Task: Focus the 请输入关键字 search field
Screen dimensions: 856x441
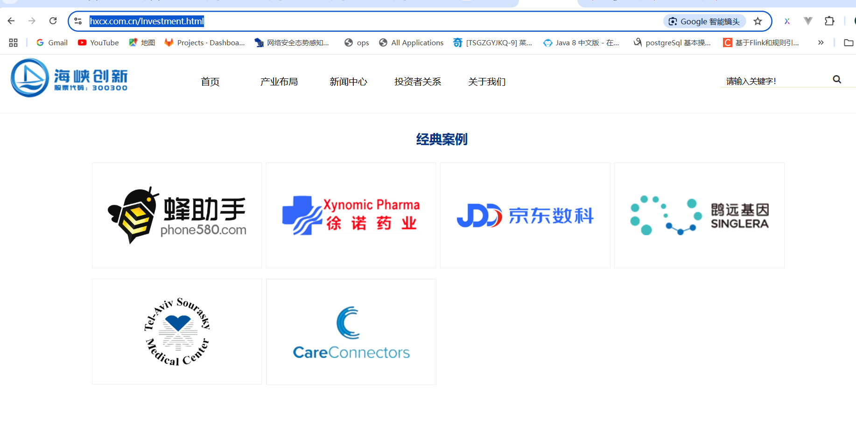Action: coord(775,81)
